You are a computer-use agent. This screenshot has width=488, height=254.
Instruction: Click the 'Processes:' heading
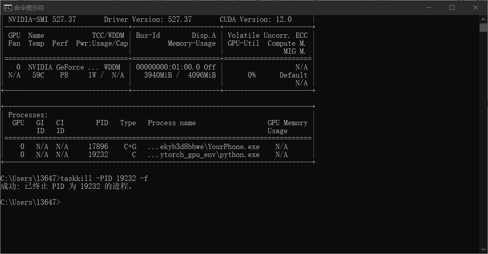pos(28,115)
